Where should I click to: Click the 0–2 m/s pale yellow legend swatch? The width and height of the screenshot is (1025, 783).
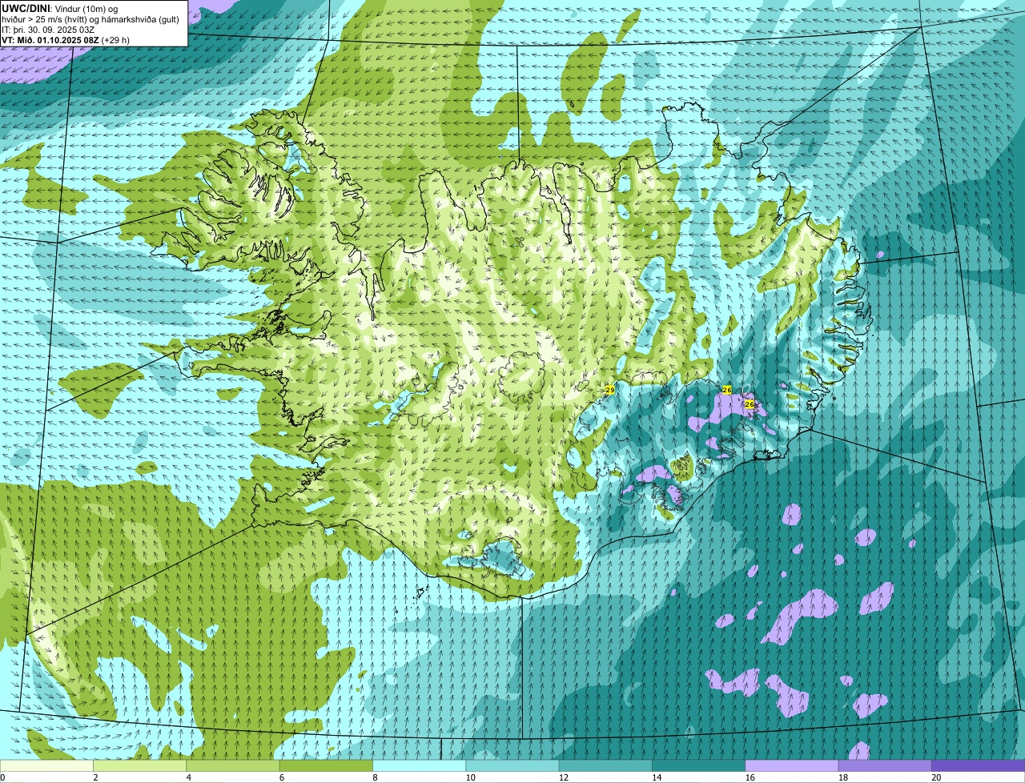tap(46, 765)
